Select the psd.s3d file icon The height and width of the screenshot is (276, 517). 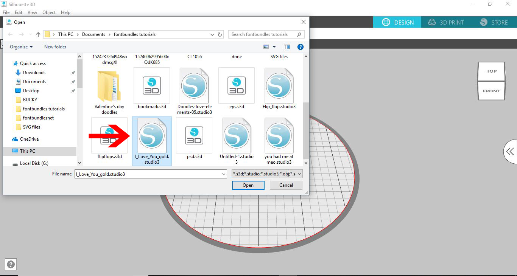point(194,135)
